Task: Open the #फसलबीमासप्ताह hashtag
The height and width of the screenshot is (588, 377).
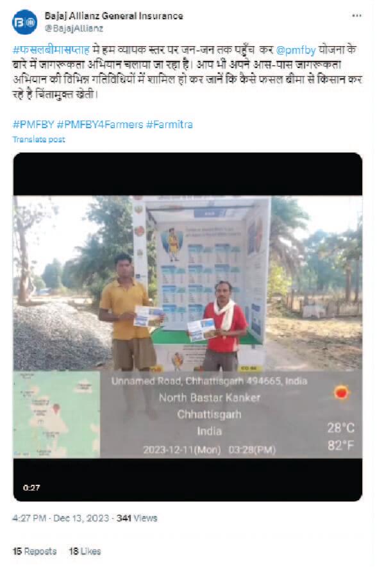Action: [x=51, y=50]
